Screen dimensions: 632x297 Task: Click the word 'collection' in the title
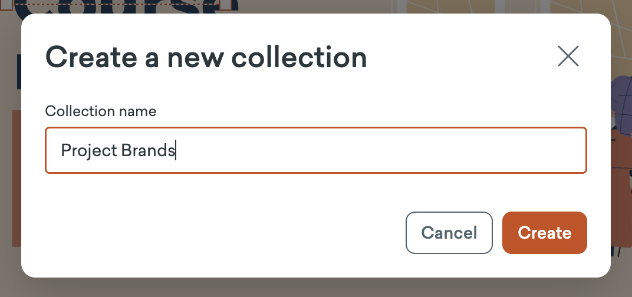coord(299,57)
